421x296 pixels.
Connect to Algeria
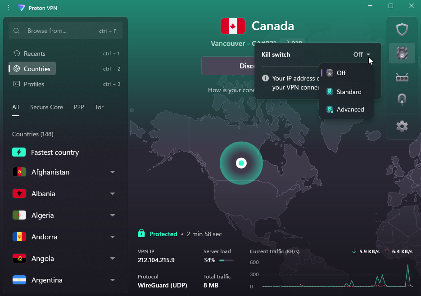pyautogui.click(x=42, y=215)
